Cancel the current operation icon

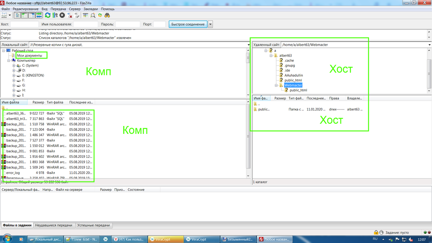[62, 15]
